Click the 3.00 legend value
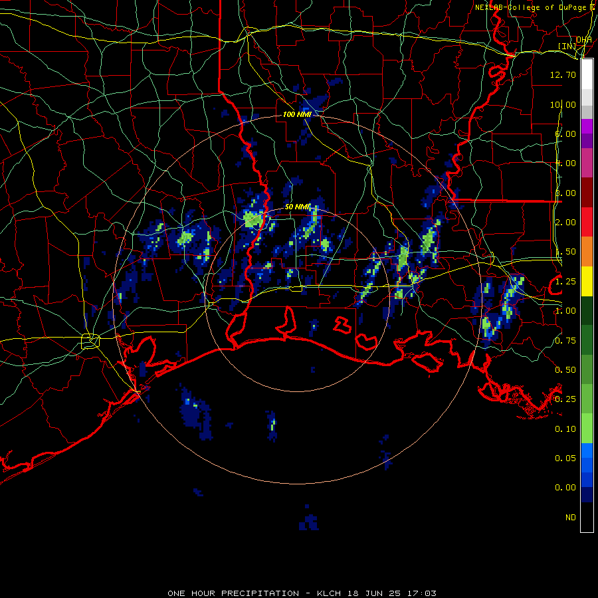Image resolution: width=598 pixels, height=598 pixels. (x=565, y=193)
